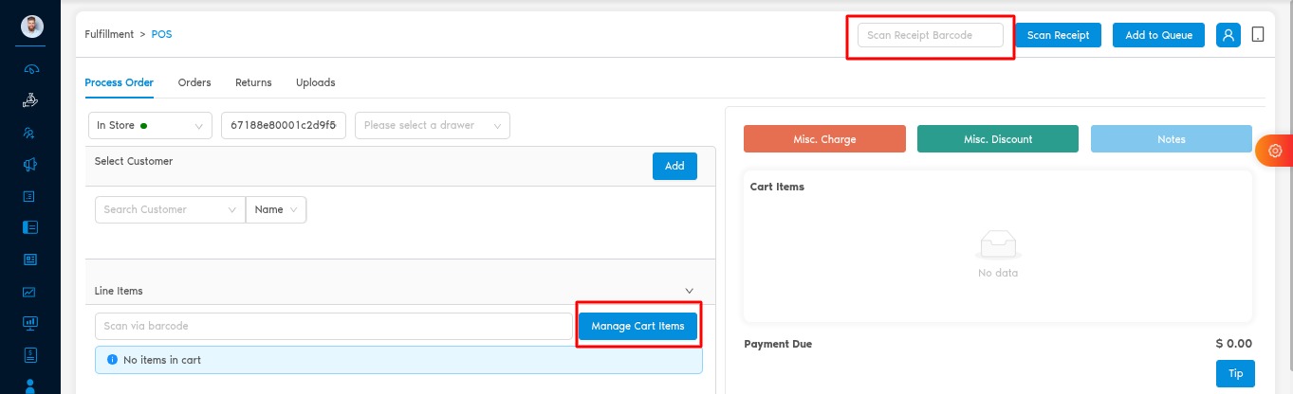Click the Select Customer label

pyautogui.click(x=134, y=161)
